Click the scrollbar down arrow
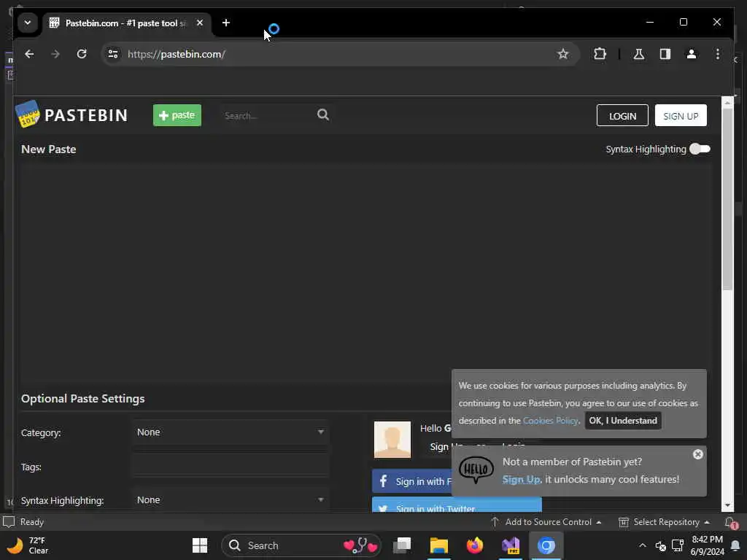The height and width of the screenshot is (560, 747). (727, 505)
